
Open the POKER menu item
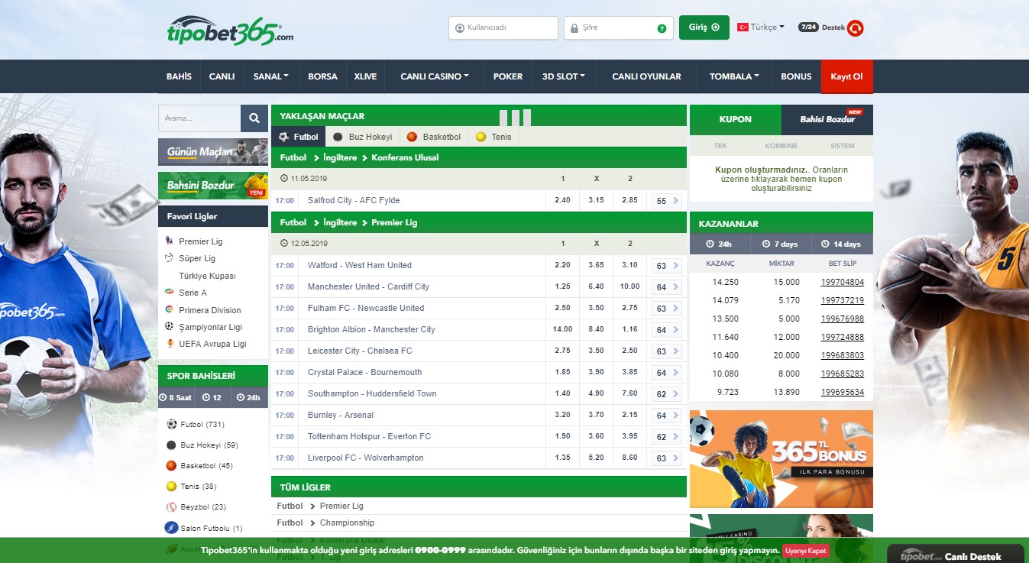[508, 76]
